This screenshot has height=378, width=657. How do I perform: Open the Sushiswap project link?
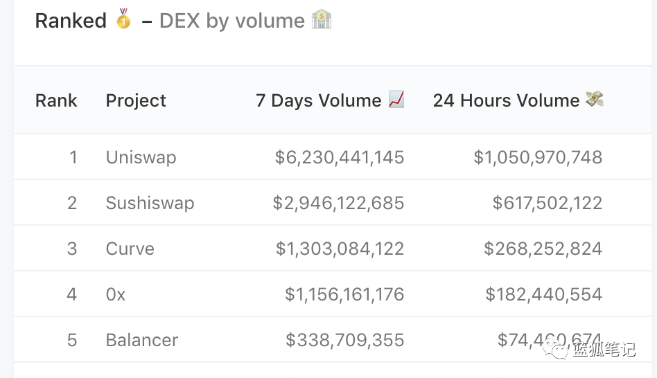(150, 203)
